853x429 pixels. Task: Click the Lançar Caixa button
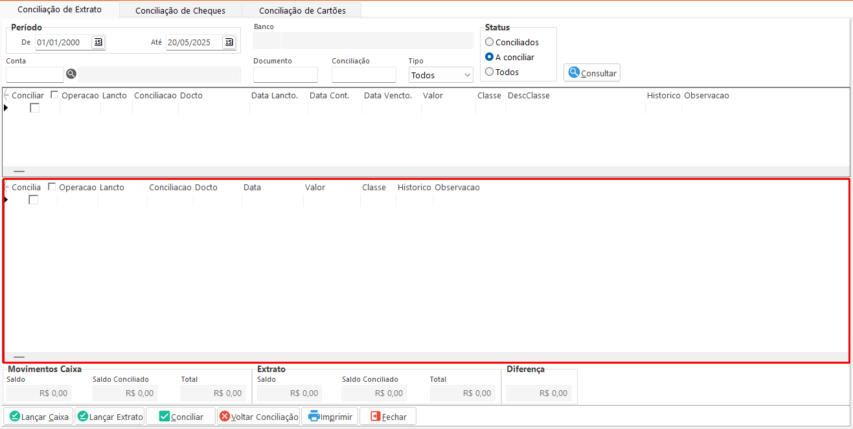38,417
